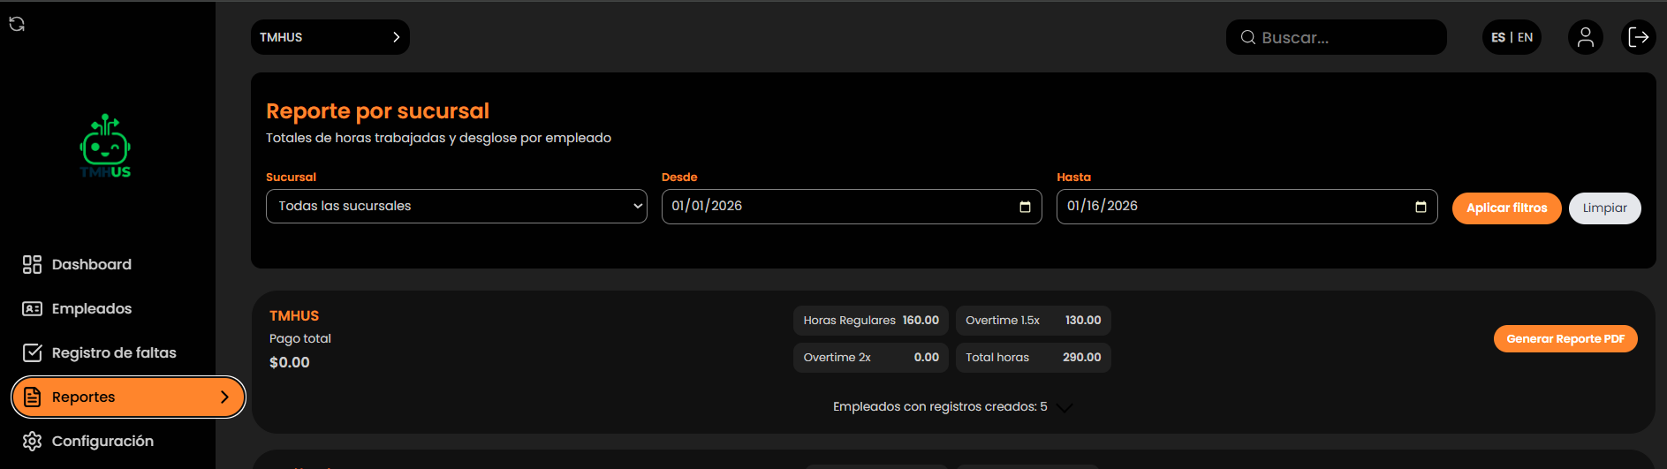Open calendar picker in Hasta field
This screenshot has width=1667, height=469.
[x=1421, y=207]
